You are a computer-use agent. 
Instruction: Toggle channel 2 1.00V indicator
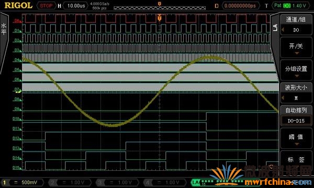pyautogui.click(x=70, y=182)
